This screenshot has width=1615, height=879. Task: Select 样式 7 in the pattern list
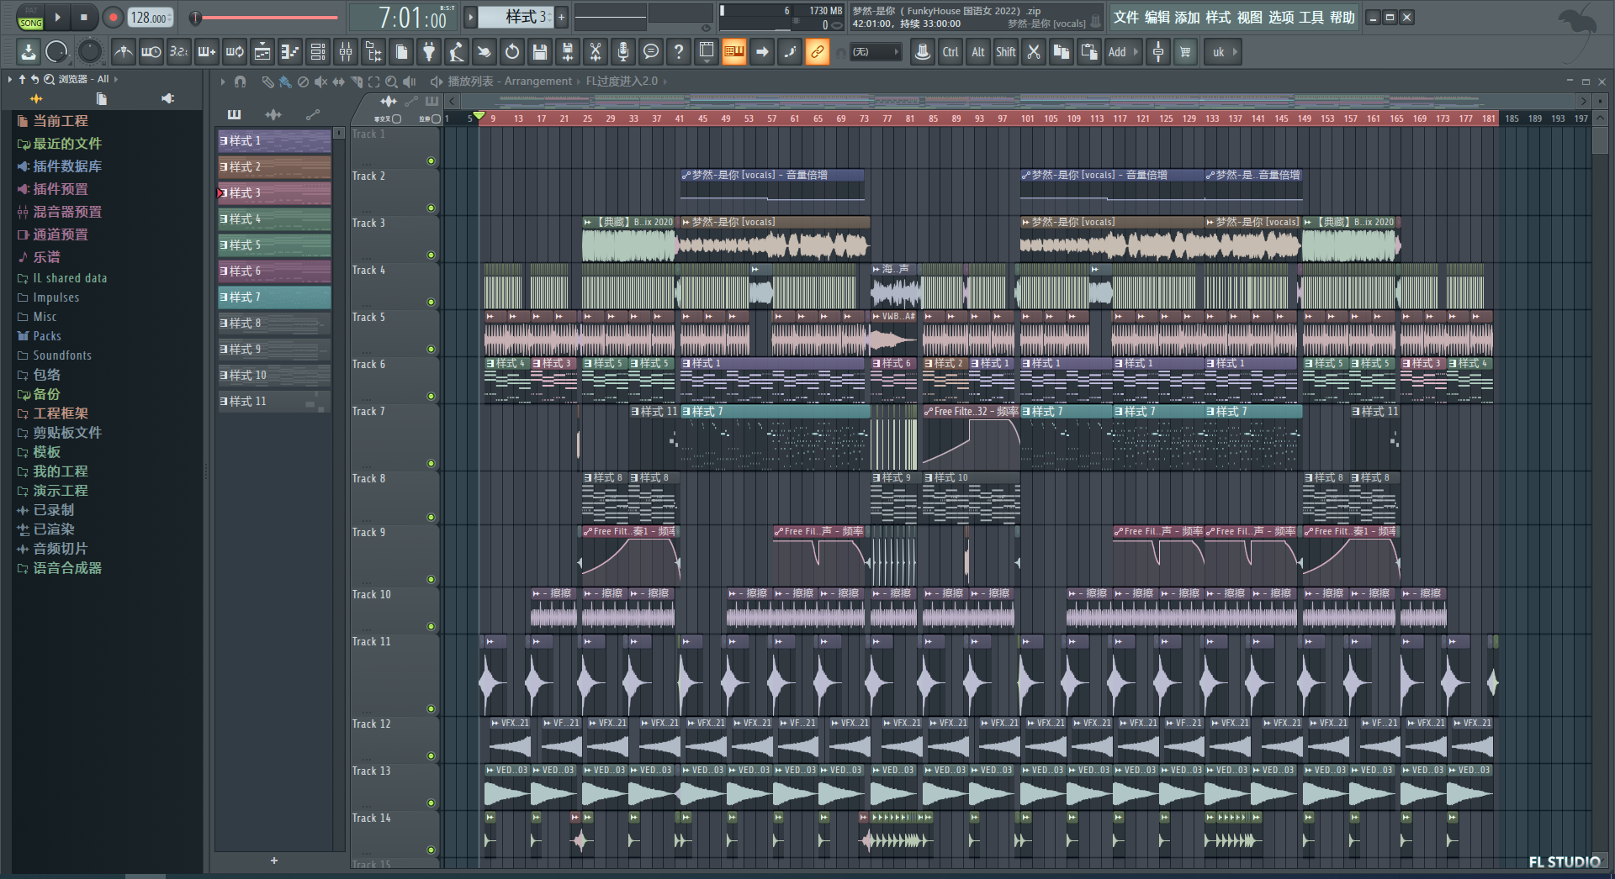(274, 297)
